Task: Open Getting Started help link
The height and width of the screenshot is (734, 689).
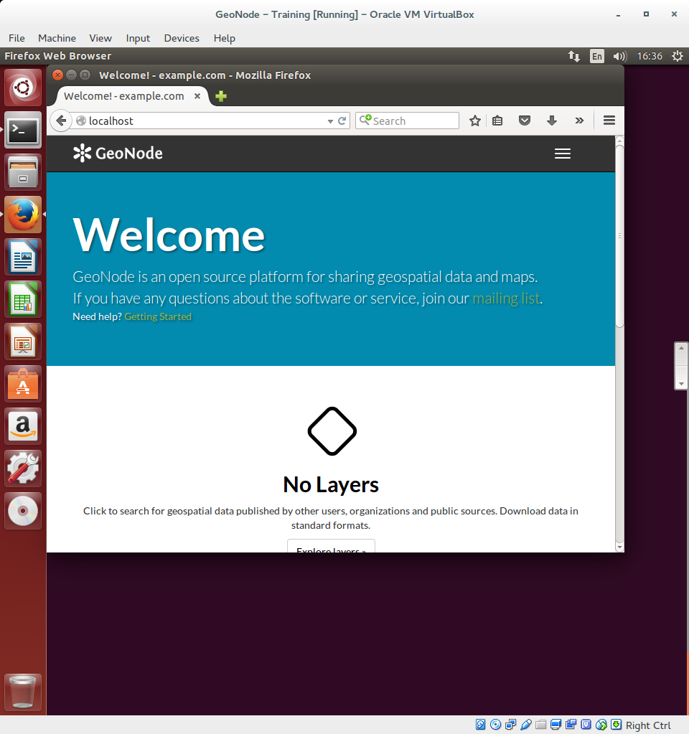Action: [158, 317]
